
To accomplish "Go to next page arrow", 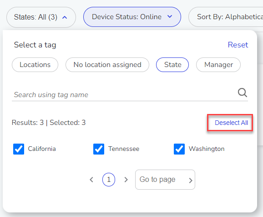I will [126, 180].
